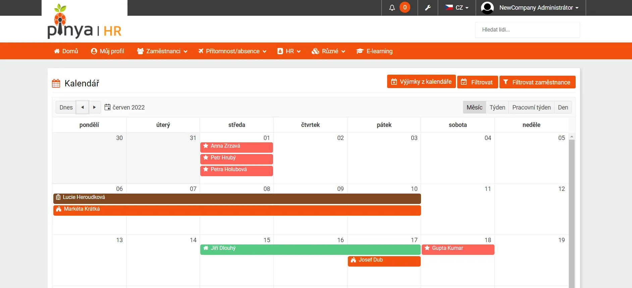This screenshot has height=288, width=632.
Task: Open E-learning section
Action: [x=374, y=51]
